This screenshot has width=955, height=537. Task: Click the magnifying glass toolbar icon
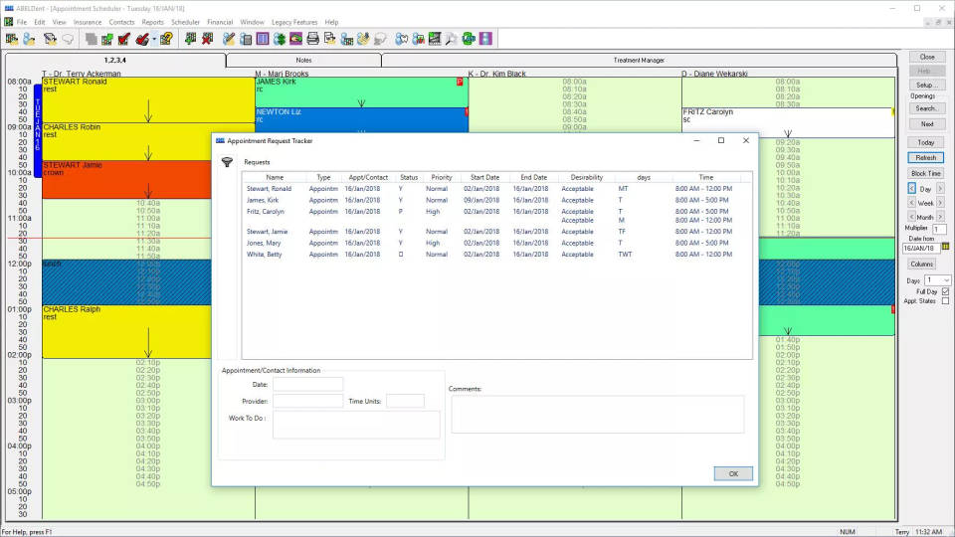451,39
